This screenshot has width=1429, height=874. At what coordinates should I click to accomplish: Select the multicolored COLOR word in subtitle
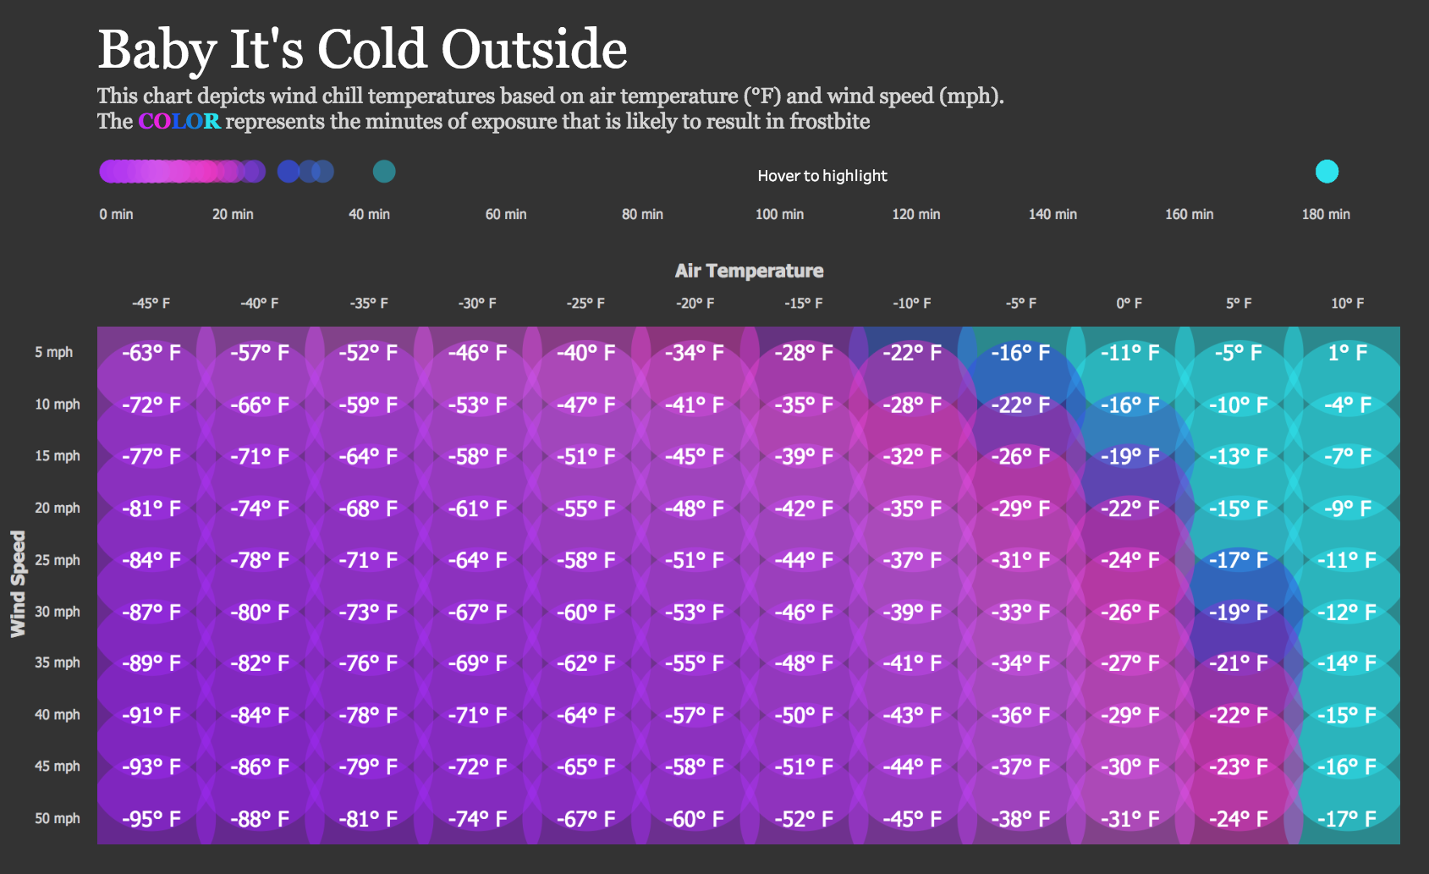pyautogui.click(x=179, y=121)
